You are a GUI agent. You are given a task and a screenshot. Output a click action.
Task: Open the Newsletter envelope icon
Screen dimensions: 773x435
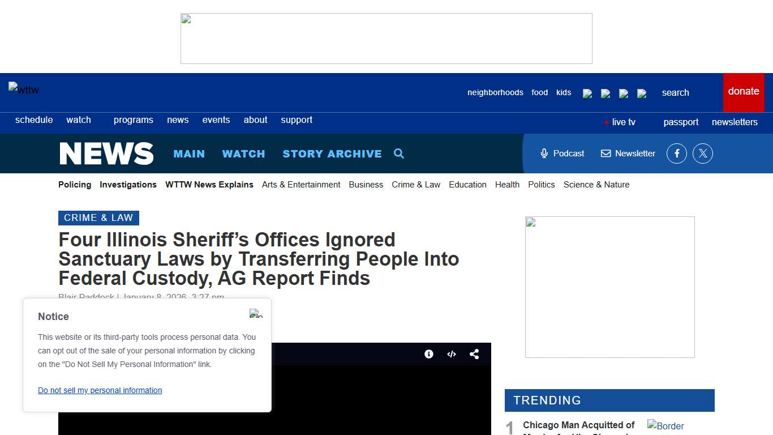point(605,153)
